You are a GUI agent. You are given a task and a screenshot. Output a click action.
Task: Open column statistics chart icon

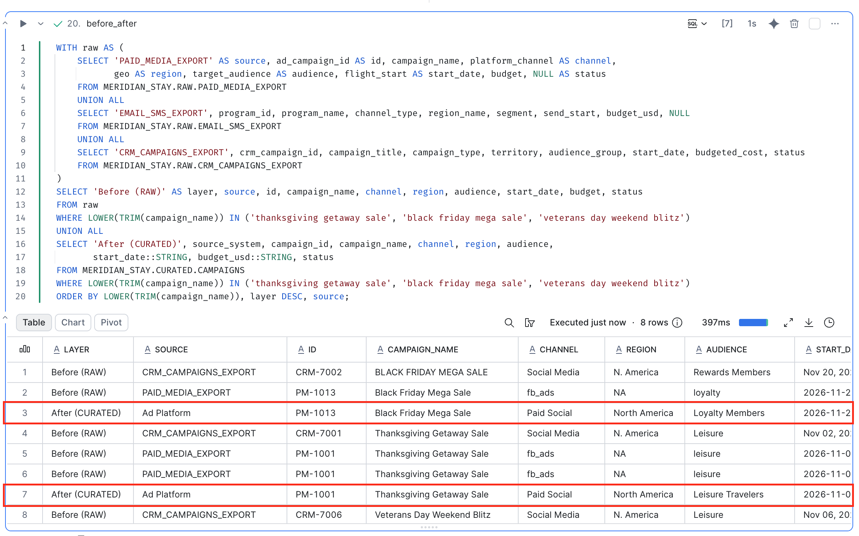click(25, 349)
